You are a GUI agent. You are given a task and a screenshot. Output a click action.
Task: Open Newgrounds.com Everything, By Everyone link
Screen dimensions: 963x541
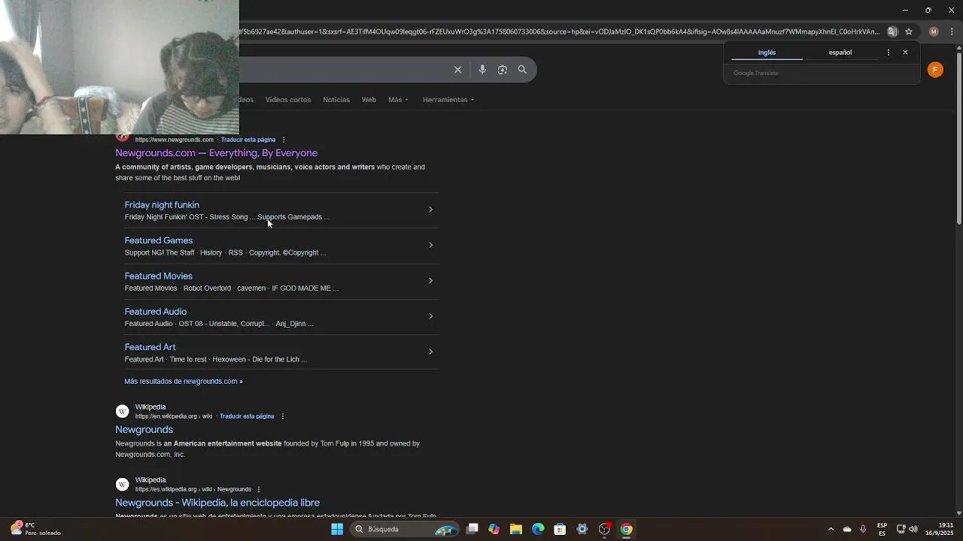(216, 153)
